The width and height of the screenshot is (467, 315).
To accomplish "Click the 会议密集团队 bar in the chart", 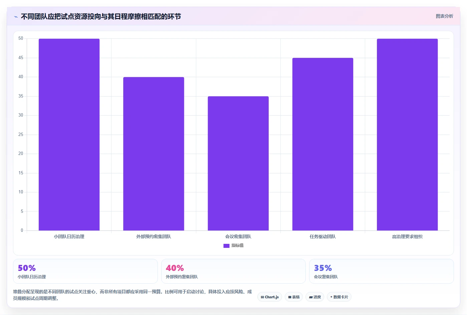I will pos(238,163).
